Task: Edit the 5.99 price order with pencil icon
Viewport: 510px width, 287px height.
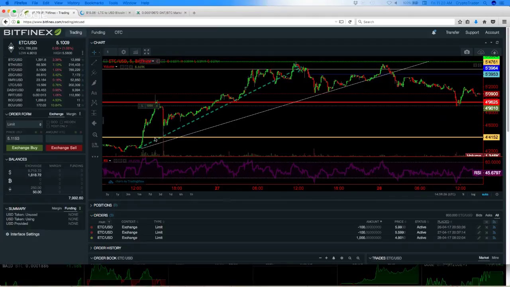Action: point(479,227)
